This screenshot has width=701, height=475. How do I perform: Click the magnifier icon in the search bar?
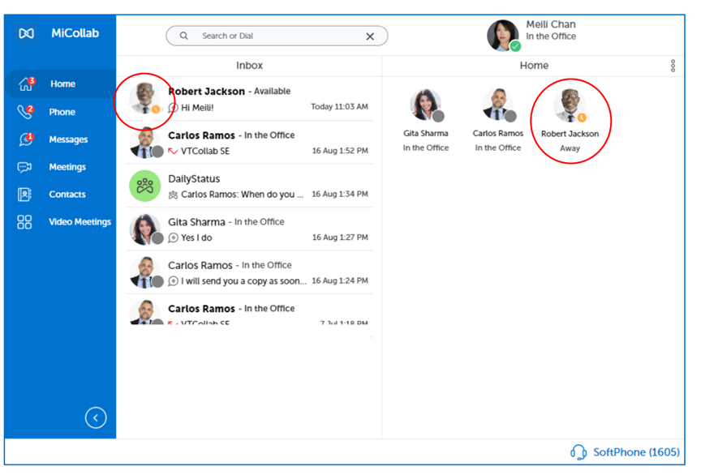(184, 36)
